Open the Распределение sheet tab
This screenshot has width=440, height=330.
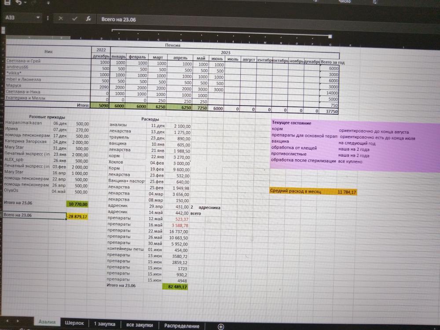[x=181, y=326]
